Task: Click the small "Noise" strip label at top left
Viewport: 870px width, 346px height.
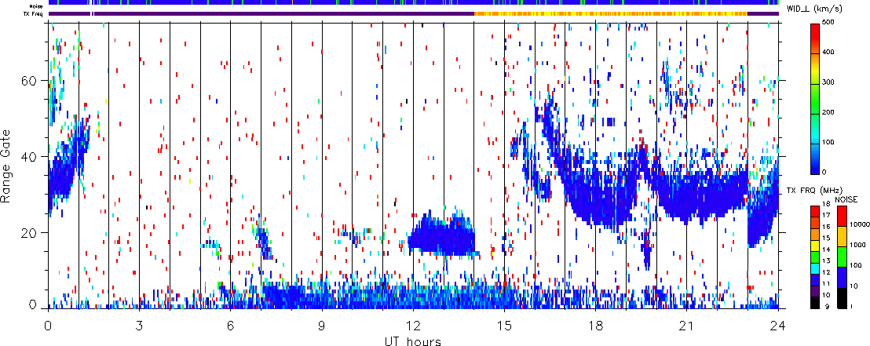Action: pos(37,6)
